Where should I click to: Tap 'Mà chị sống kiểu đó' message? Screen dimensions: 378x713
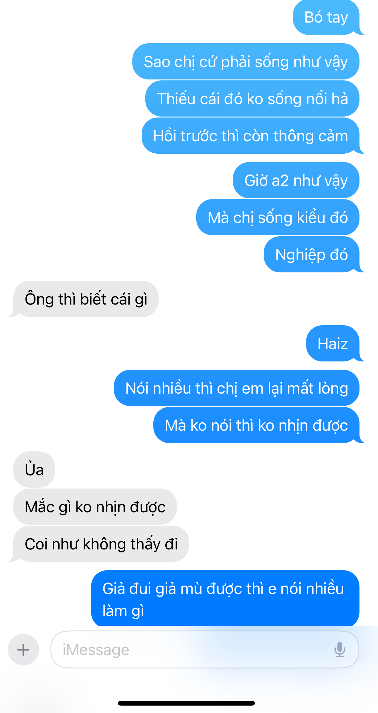pos(278,217)
